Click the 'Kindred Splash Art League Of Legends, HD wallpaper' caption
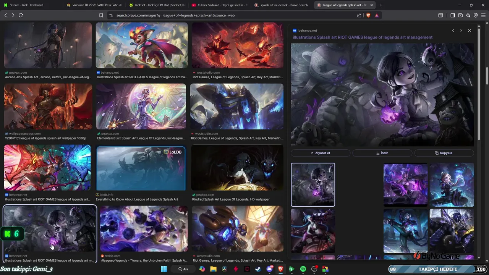 point(230,199)
